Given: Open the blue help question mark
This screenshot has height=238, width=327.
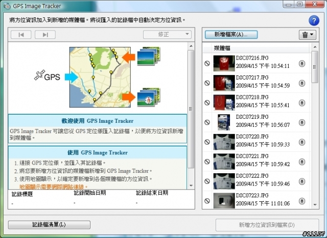Looking at the screenshot, I should 314,20.
